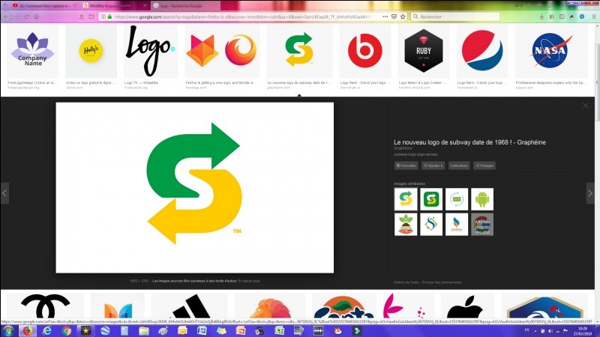Click the large Subway logo preview image

point(195,188)
